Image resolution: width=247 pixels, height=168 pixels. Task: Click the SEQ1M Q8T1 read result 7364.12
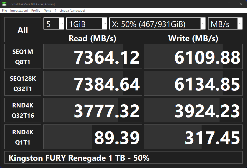(93, 57)
